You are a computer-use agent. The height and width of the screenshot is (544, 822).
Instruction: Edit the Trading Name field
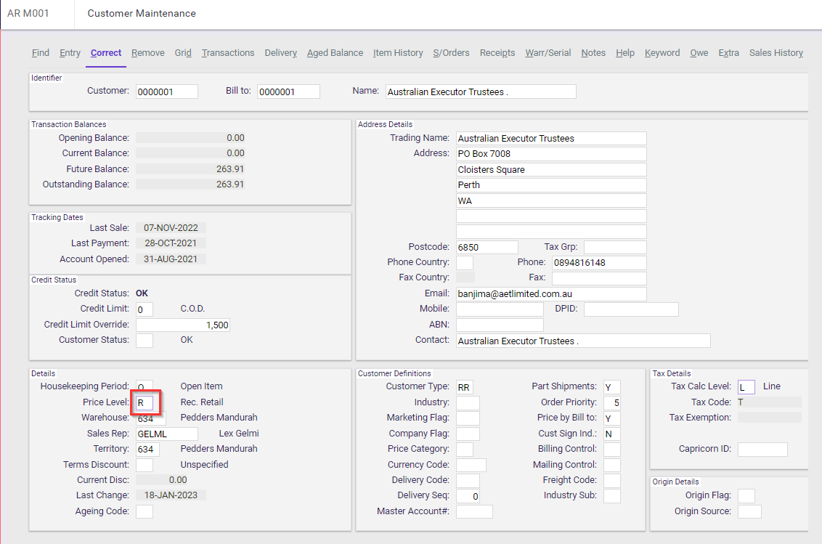pos(551,139)
